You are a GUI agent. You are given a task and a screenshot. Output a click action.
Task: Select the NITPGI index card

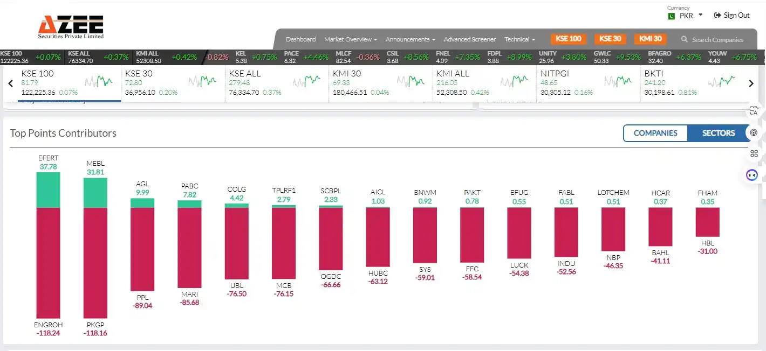coord(589,83)
